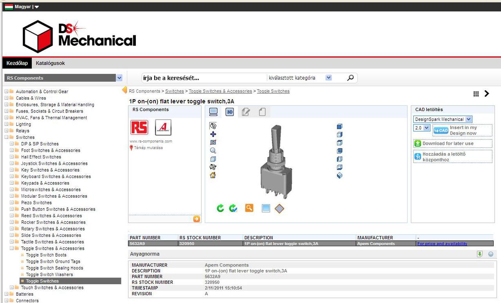Open the grid view icon
Image resolution: width=501 pixels, height=303 pixels.
(476, 94)
